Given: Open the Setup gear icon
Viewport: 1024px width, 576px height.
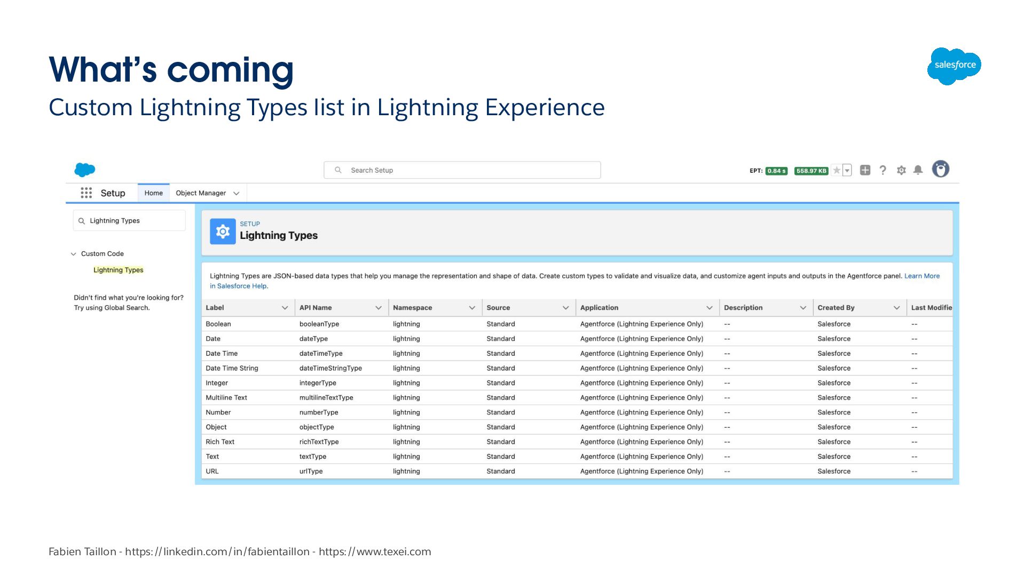Looking at the screenshot, I should tap(901, 170).
